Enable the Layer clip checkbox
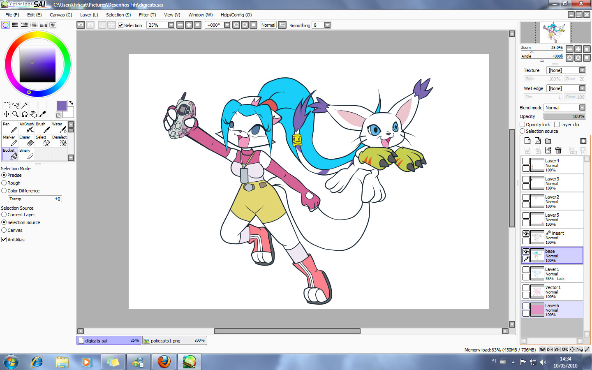This screenshot has height=370, width=592. tap(557, 125)
